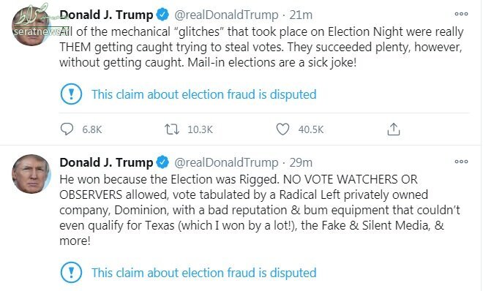Open the tweet text about Dominion

260,210
